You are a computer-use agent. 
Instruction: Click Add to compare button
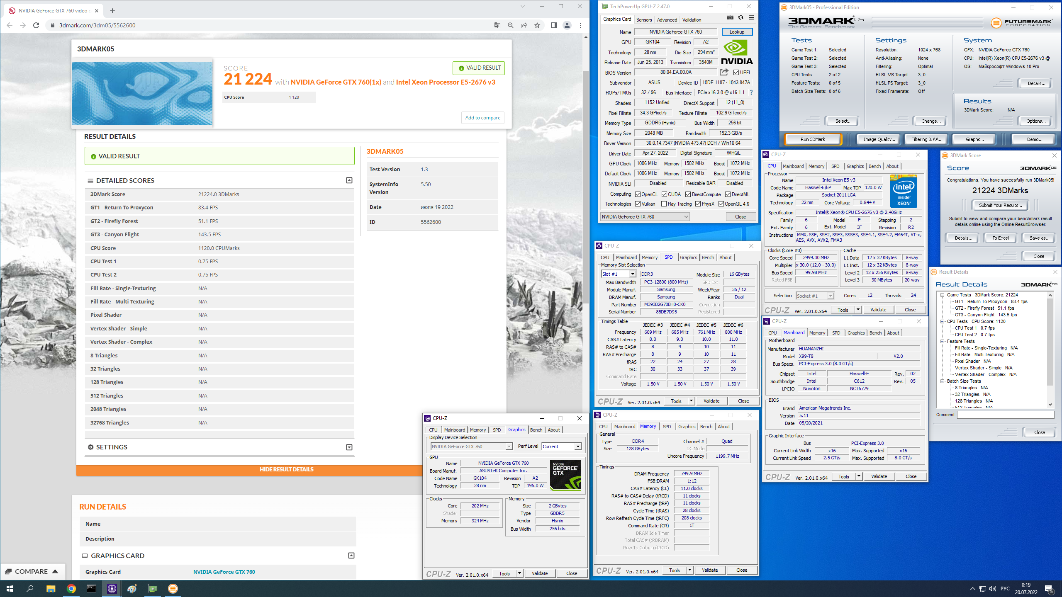[x=482, y=118]
